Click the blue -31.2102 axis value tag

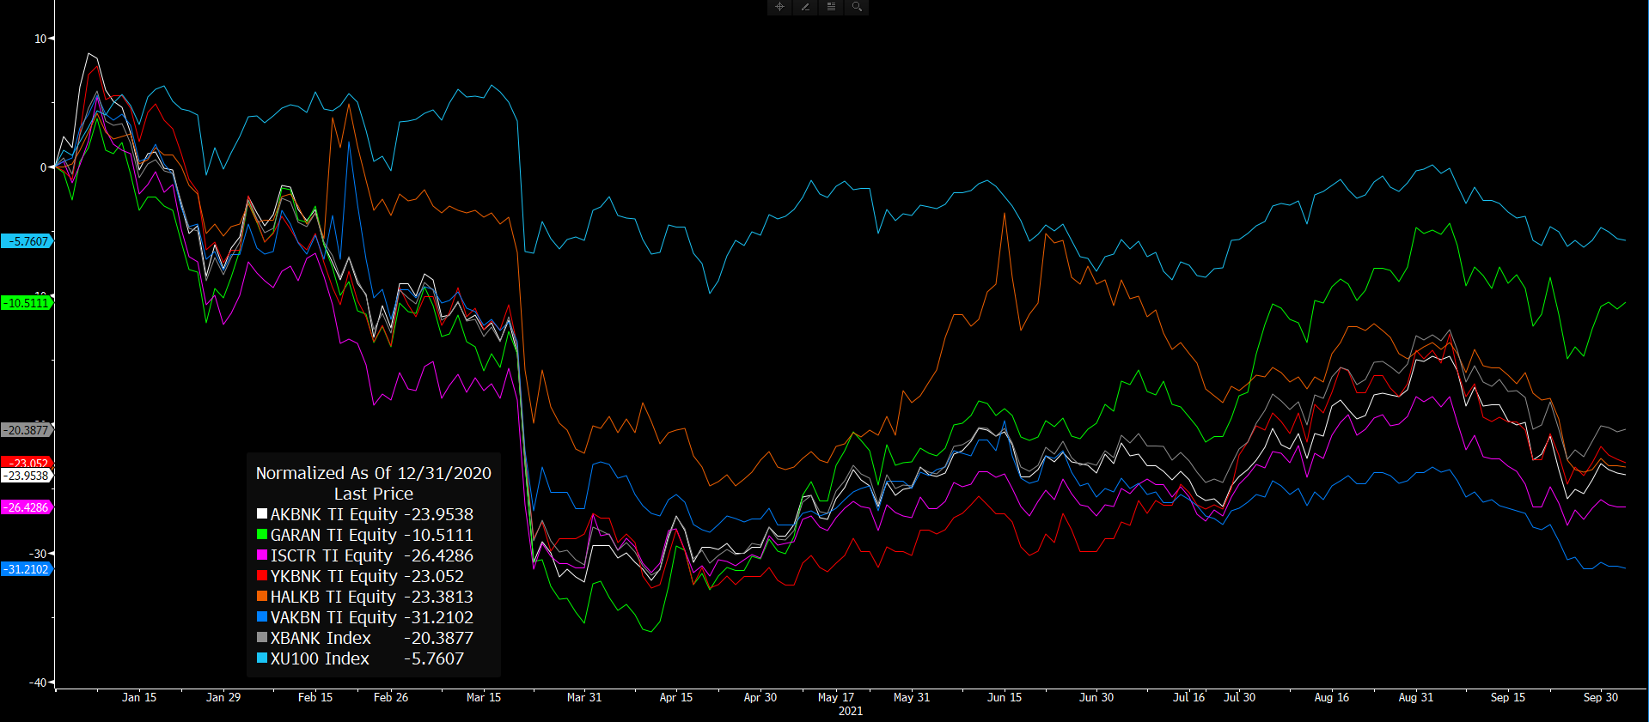point(27,569)
